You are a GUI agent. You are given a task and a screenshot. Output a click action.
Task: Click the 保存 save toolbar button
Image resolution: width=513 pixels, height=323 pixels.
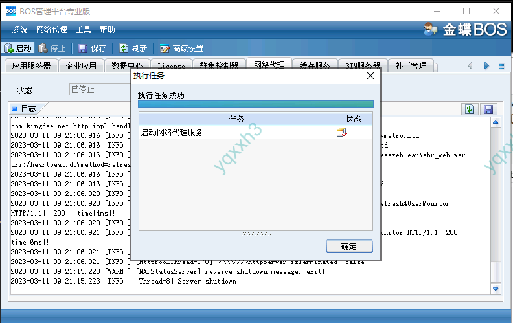tap(93, 49)
